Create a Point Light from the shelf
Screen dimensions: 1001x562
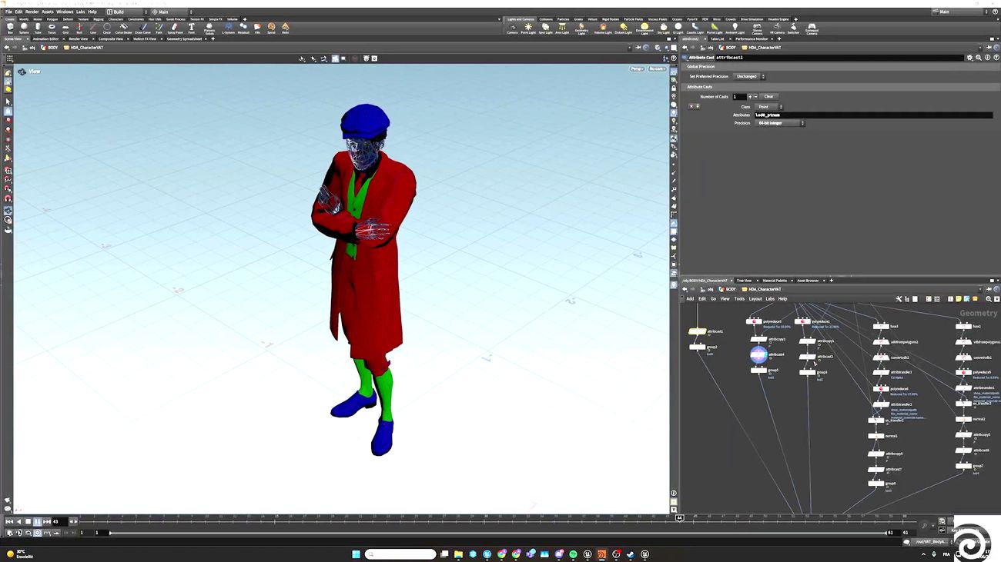tap(528, 28)
